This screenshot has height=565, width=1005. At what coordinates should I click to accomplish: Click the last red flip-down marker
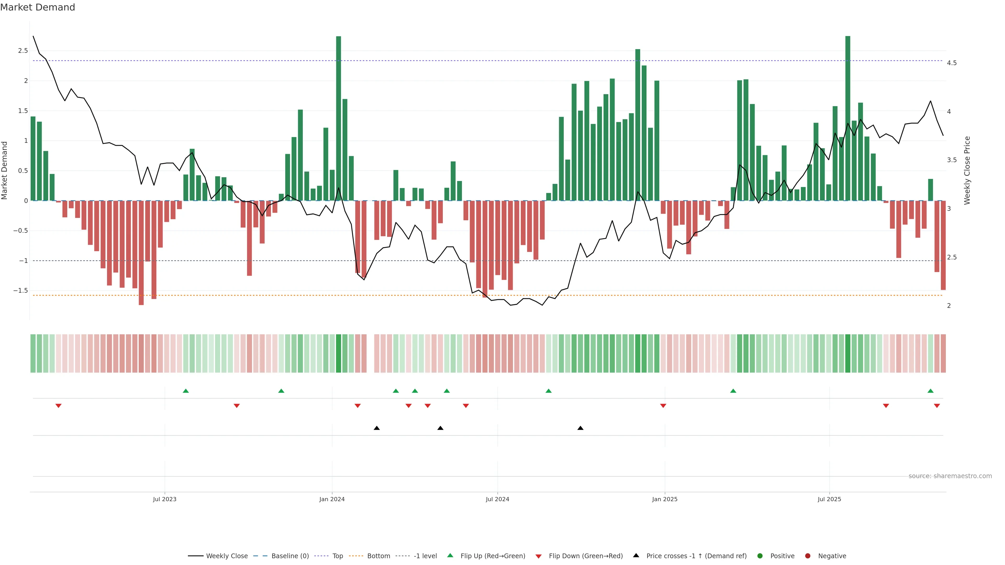[937, 406]
